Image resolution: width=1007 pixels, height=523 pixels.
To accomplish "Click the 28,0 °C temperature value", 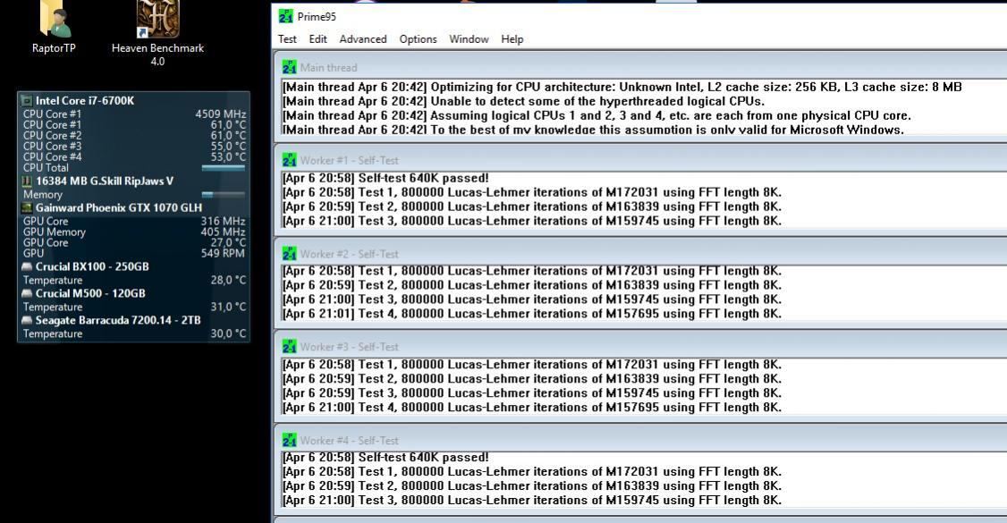I will point(228,281).
